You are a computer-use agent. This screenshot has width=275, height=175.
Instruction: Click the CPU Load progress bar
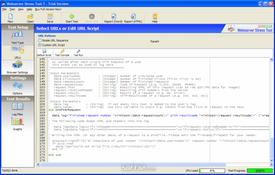coord(212,170)
